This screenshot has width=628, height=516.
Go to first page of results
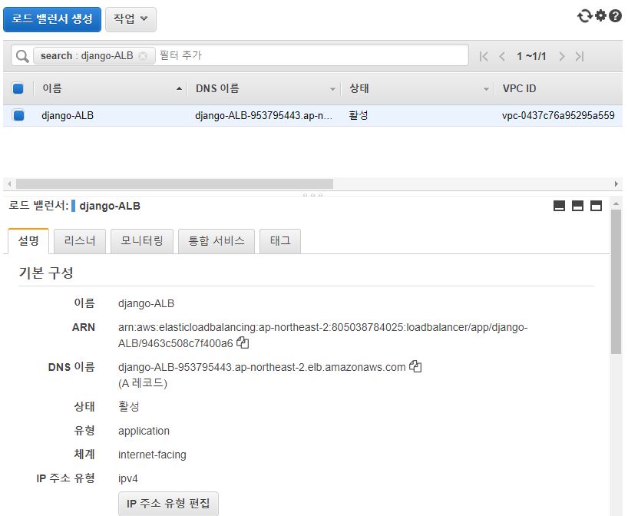[x=484, y=57]
